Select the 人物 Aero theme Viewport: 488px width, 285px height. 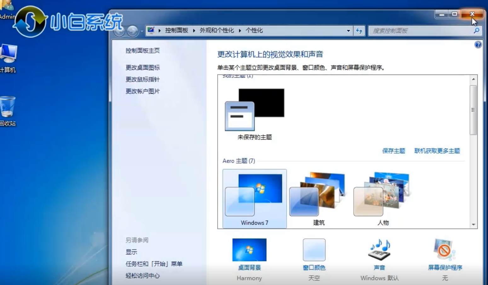(x=383, y=199)
